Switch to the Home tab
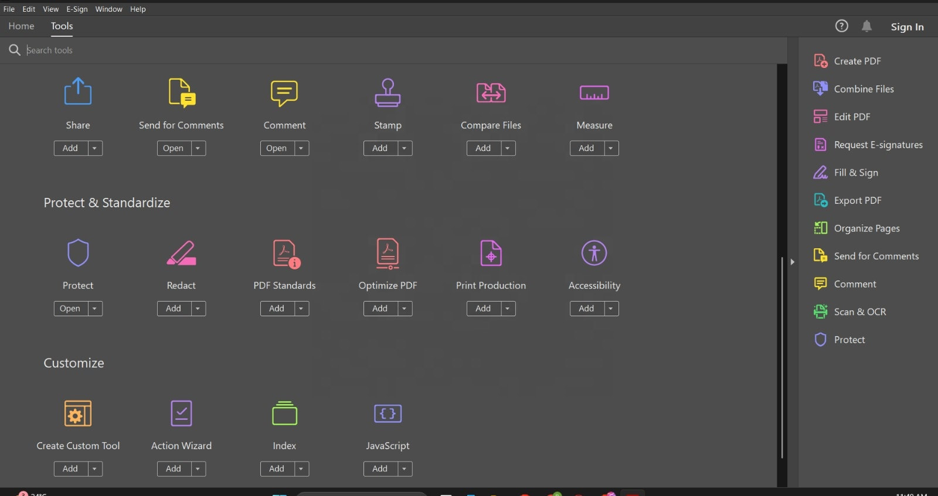The width and height of the screenshot is (938, 496). coord(21,26)
